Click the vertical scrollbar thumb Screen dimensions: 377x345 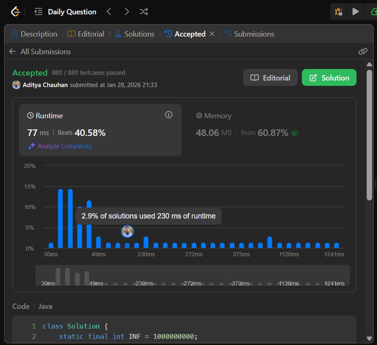pyautogui.click(x=369, y=135)
